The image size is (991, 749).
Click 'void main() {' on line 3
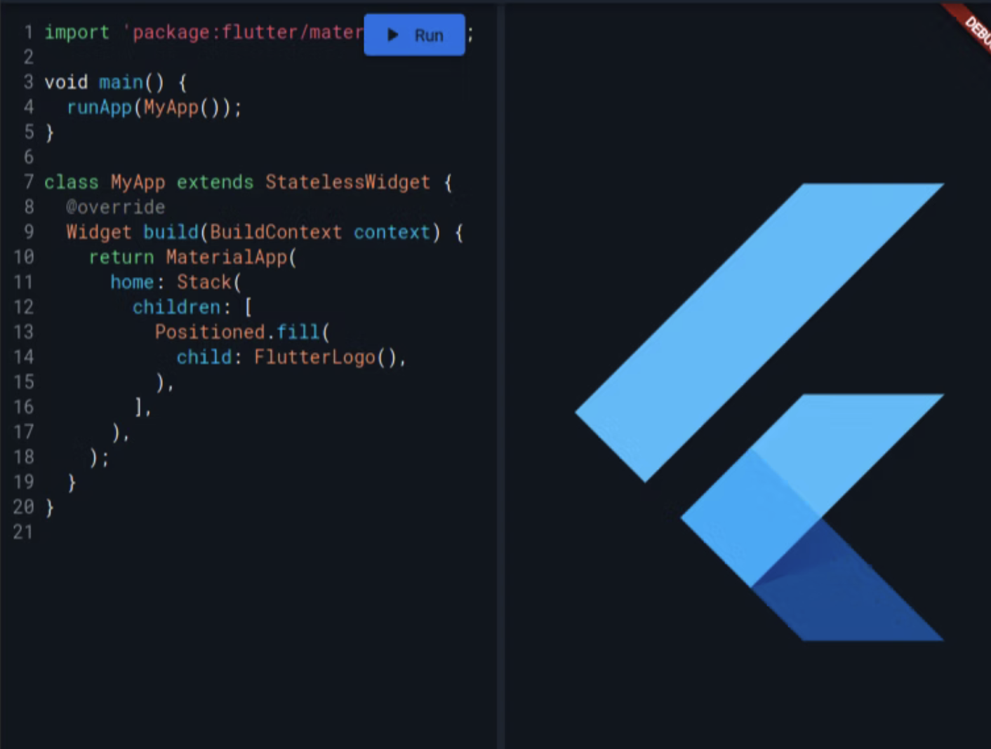point(116,83)
